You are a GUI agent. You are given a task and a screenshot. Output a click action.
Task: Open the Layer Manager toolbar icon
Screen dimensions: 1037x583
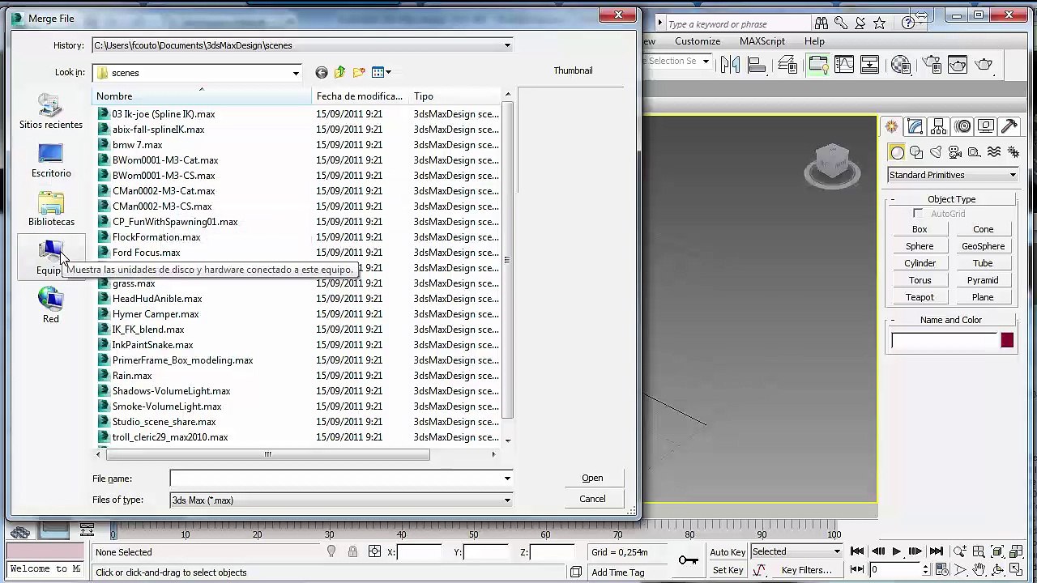click(788, 65)
